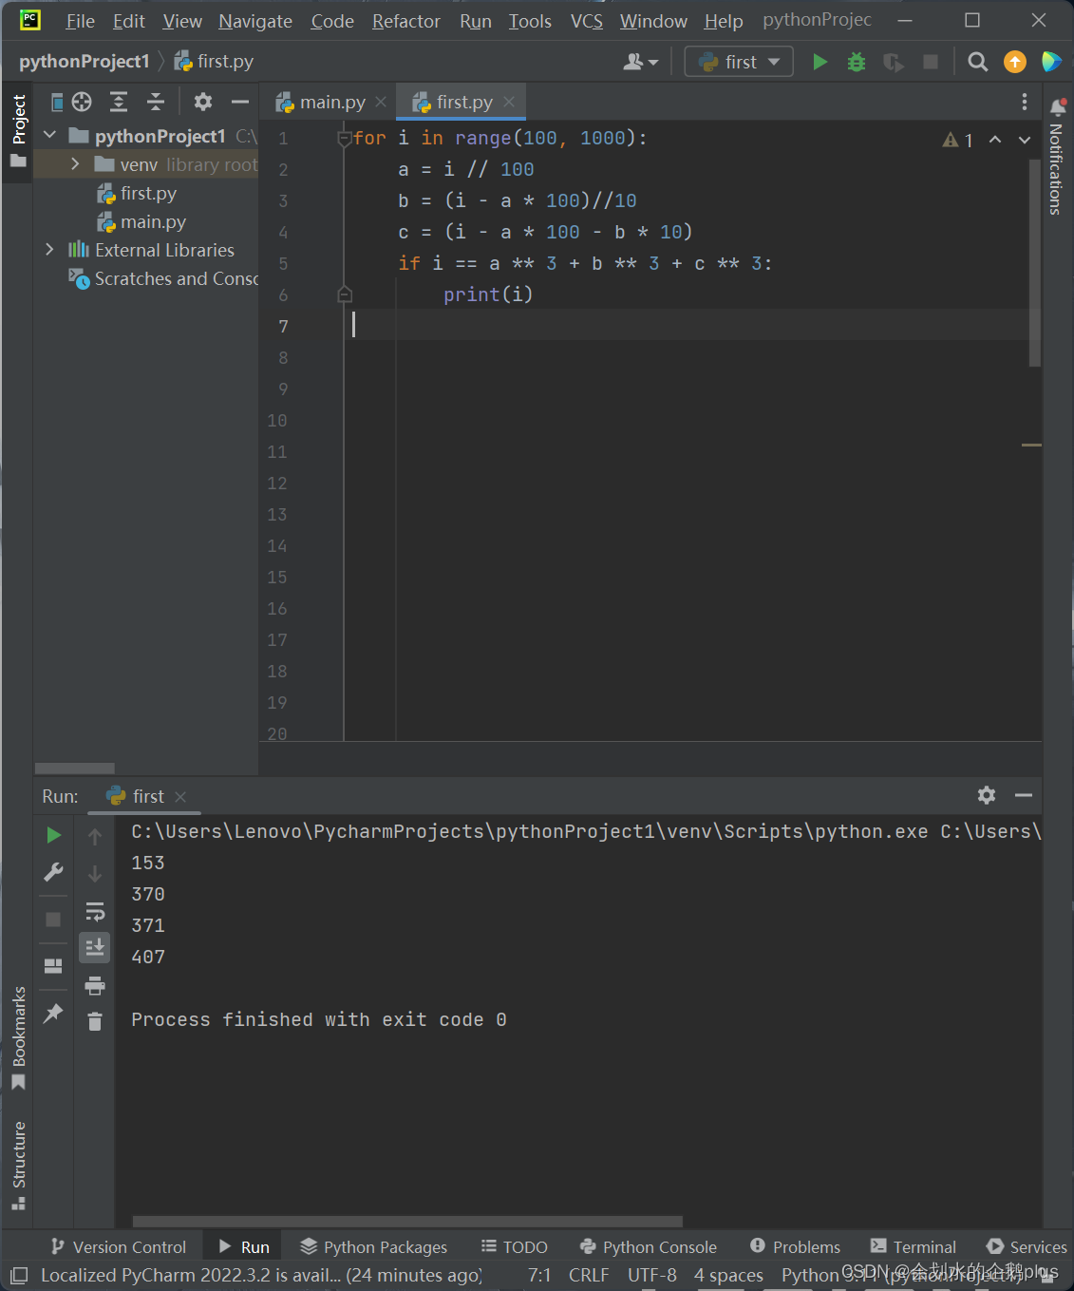The image size is (1074, 1291).
Task: Open the Refactor menu
Action: [406, 21]
